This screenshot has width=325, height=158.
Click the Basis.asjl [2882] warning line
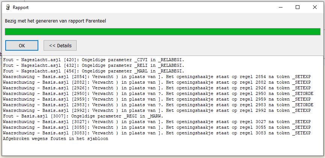click(x=157, y=82)
